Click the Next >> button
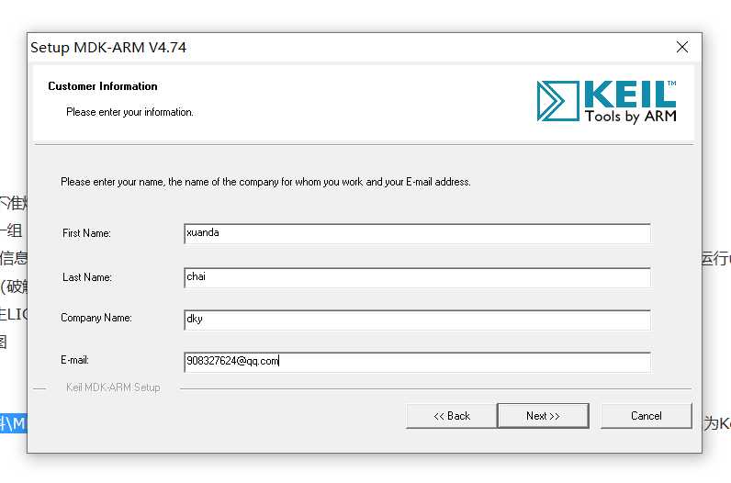 tap(543, 415)
